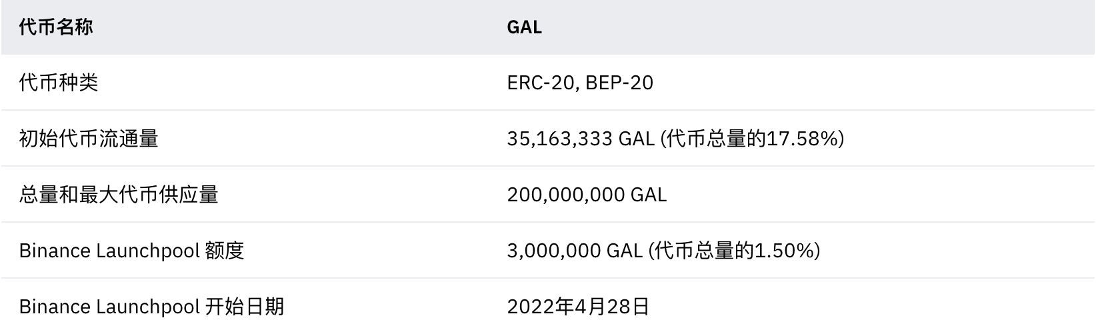The width and height of the screenshot is (1096, 332).
Task: Select the 初始代币流通量 label
Action: [89, 139]
